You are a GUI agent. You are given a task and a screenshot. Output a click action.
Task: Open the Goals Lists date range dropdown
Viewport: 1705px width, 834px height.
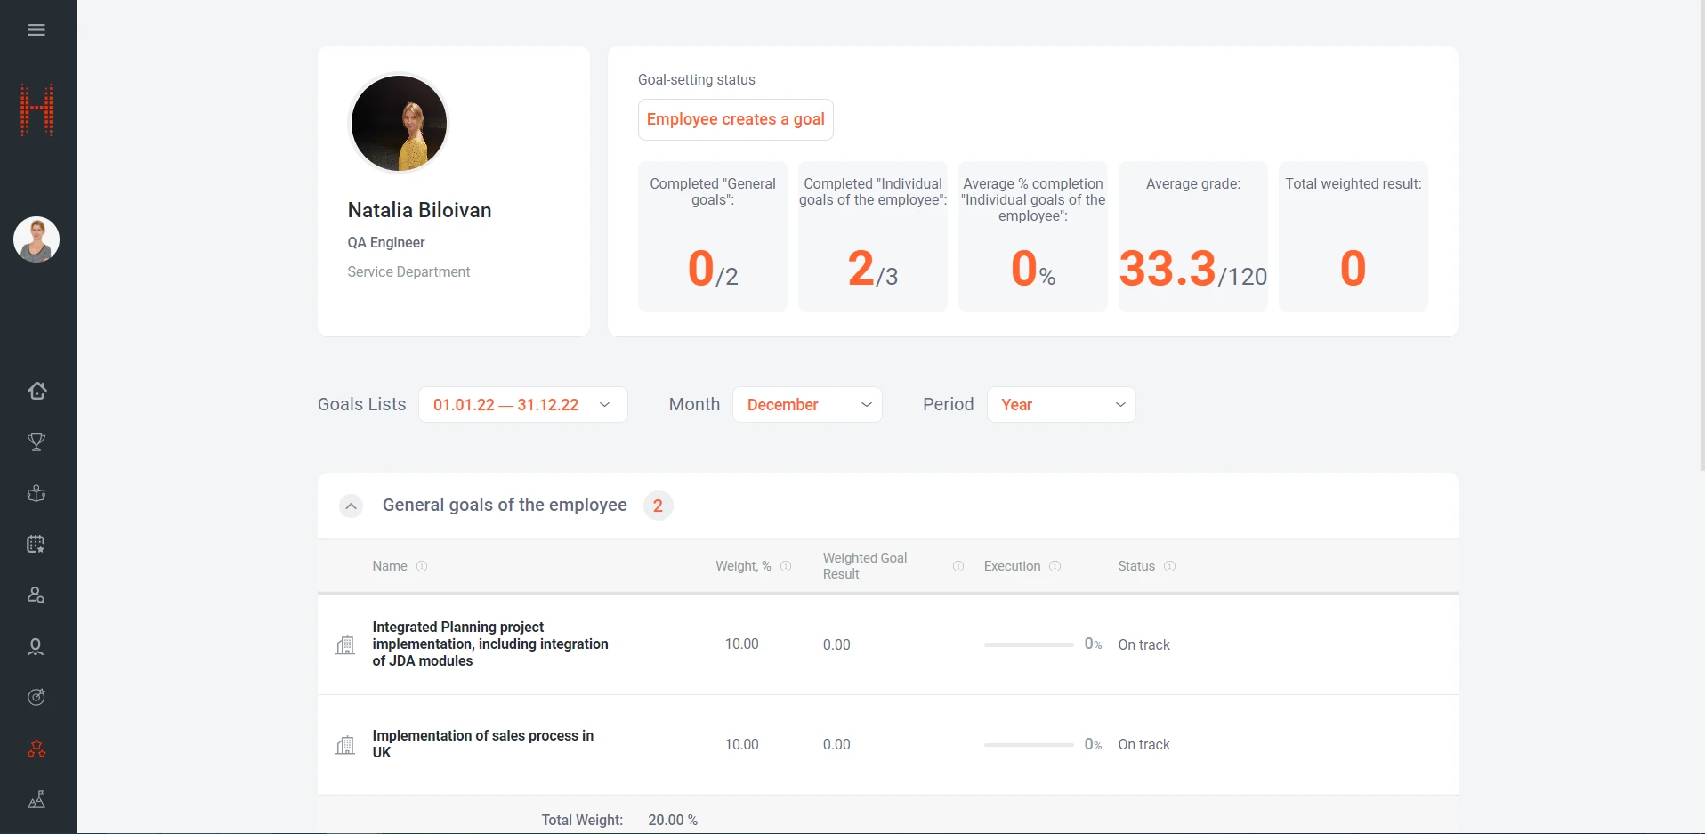click(x=522, y=405)
